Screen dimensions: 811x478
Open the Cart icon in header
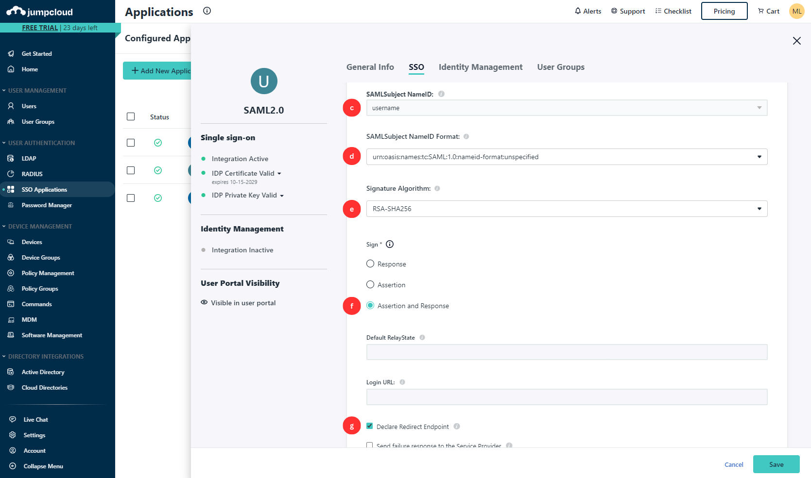(x=761, y=11)
